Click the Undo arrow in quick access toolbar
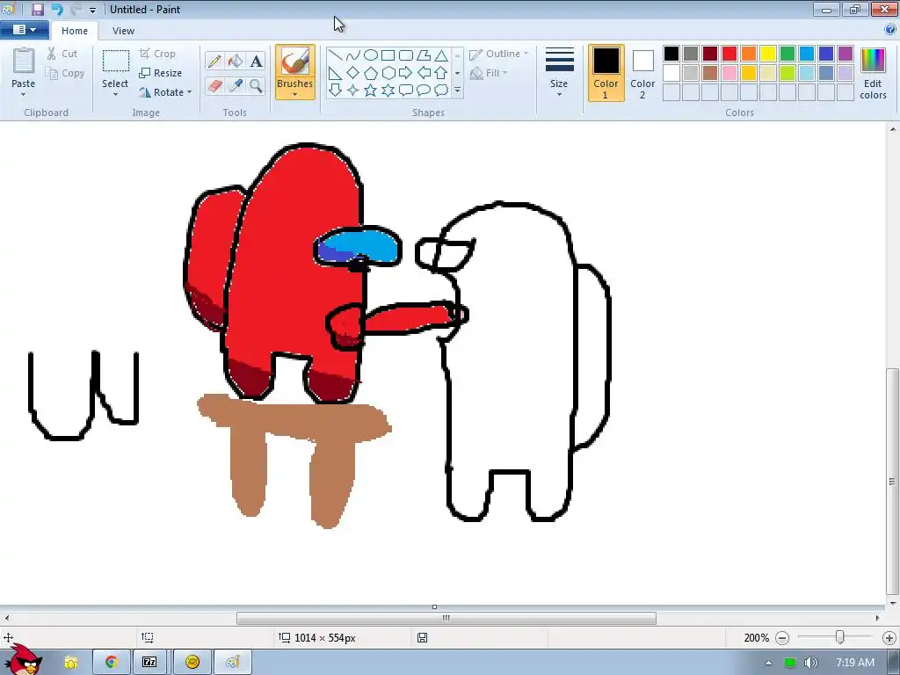 [57, 9]
